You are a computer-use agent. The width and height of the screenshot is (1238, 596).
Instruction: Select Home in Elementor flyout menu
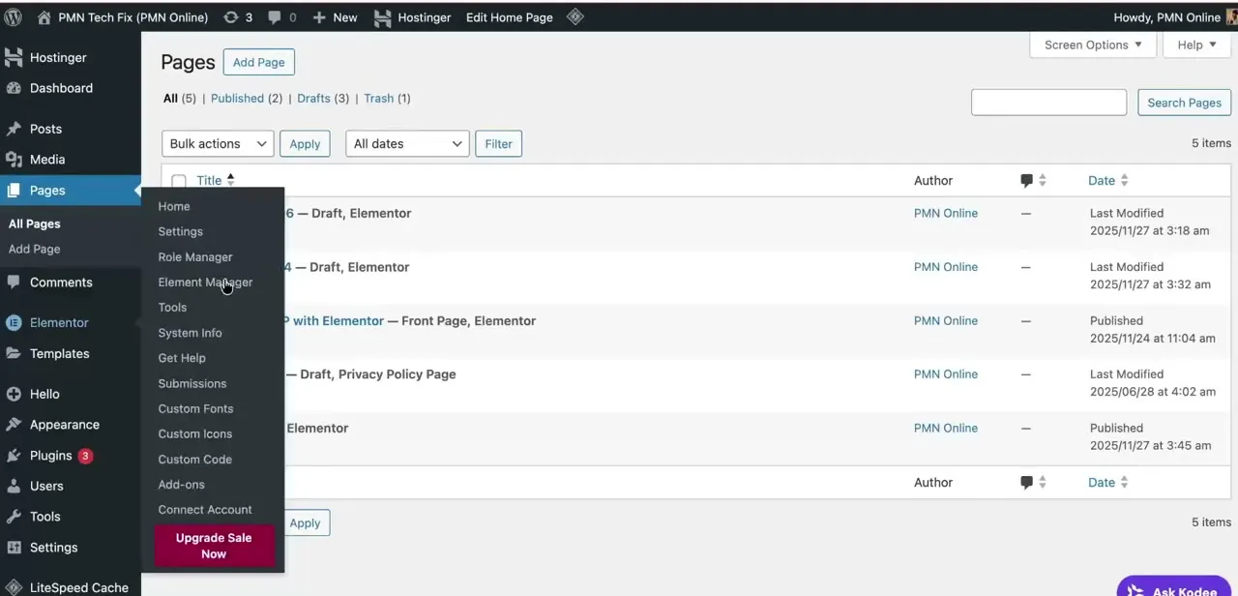(x=174, y=206)
